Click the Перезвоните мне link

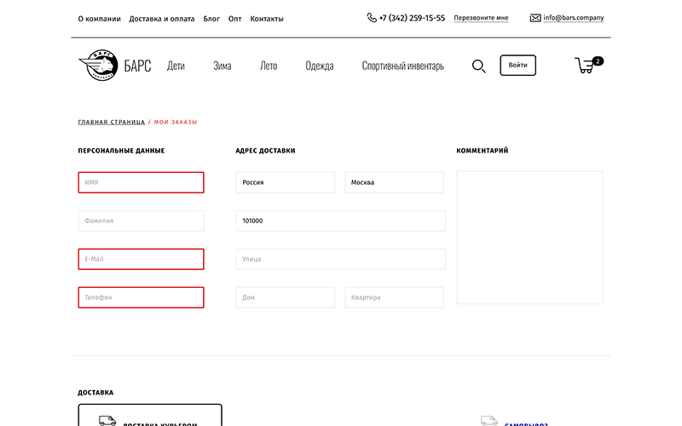[481, 18]
